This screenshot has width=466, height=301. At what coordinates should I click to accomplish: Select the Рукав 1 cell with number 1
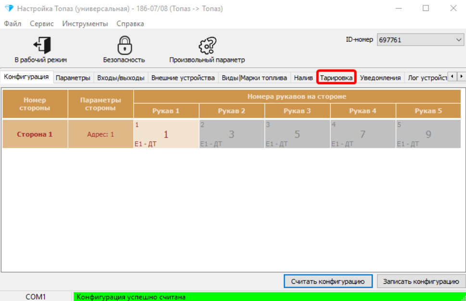tap(166, 134)
